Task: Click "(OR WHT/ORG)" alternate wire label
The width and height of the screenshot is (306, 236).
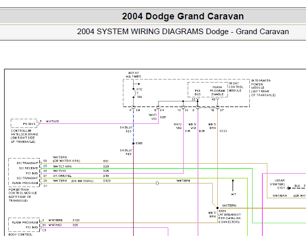Action: (82, 181)
